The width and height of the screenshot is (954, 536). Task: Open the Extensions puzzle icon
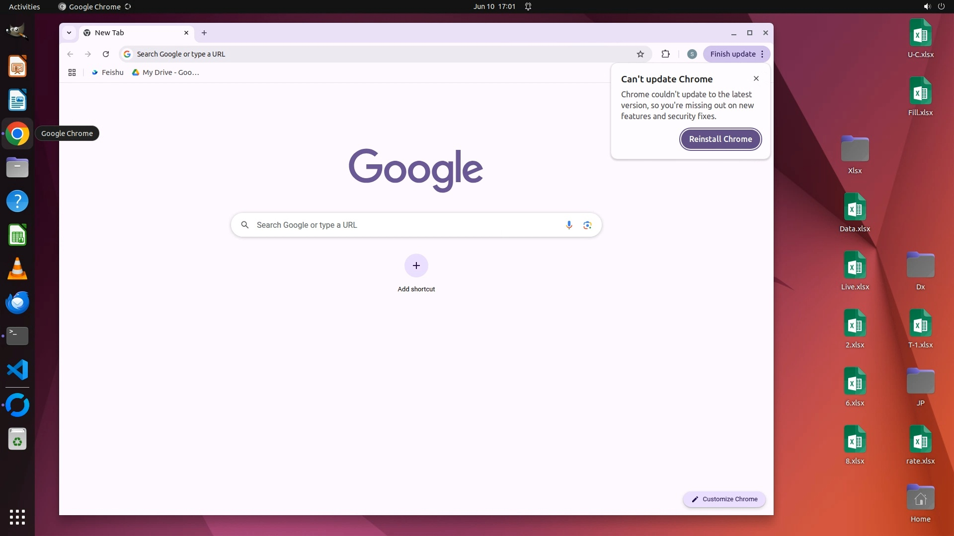[x=665, y=54]
